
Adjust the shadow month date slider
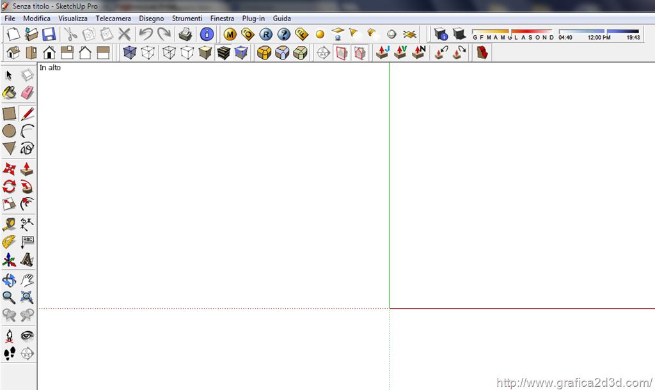coord(513,31)
